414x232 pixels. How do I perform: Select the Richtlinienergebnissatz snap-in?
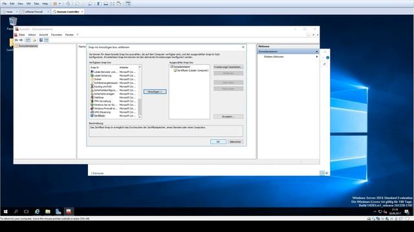click(x=114, y=82)
